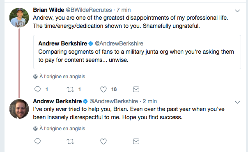Click the Brian Wilde display name
This screenshot has height=152, width=248.
pos(48,10)
